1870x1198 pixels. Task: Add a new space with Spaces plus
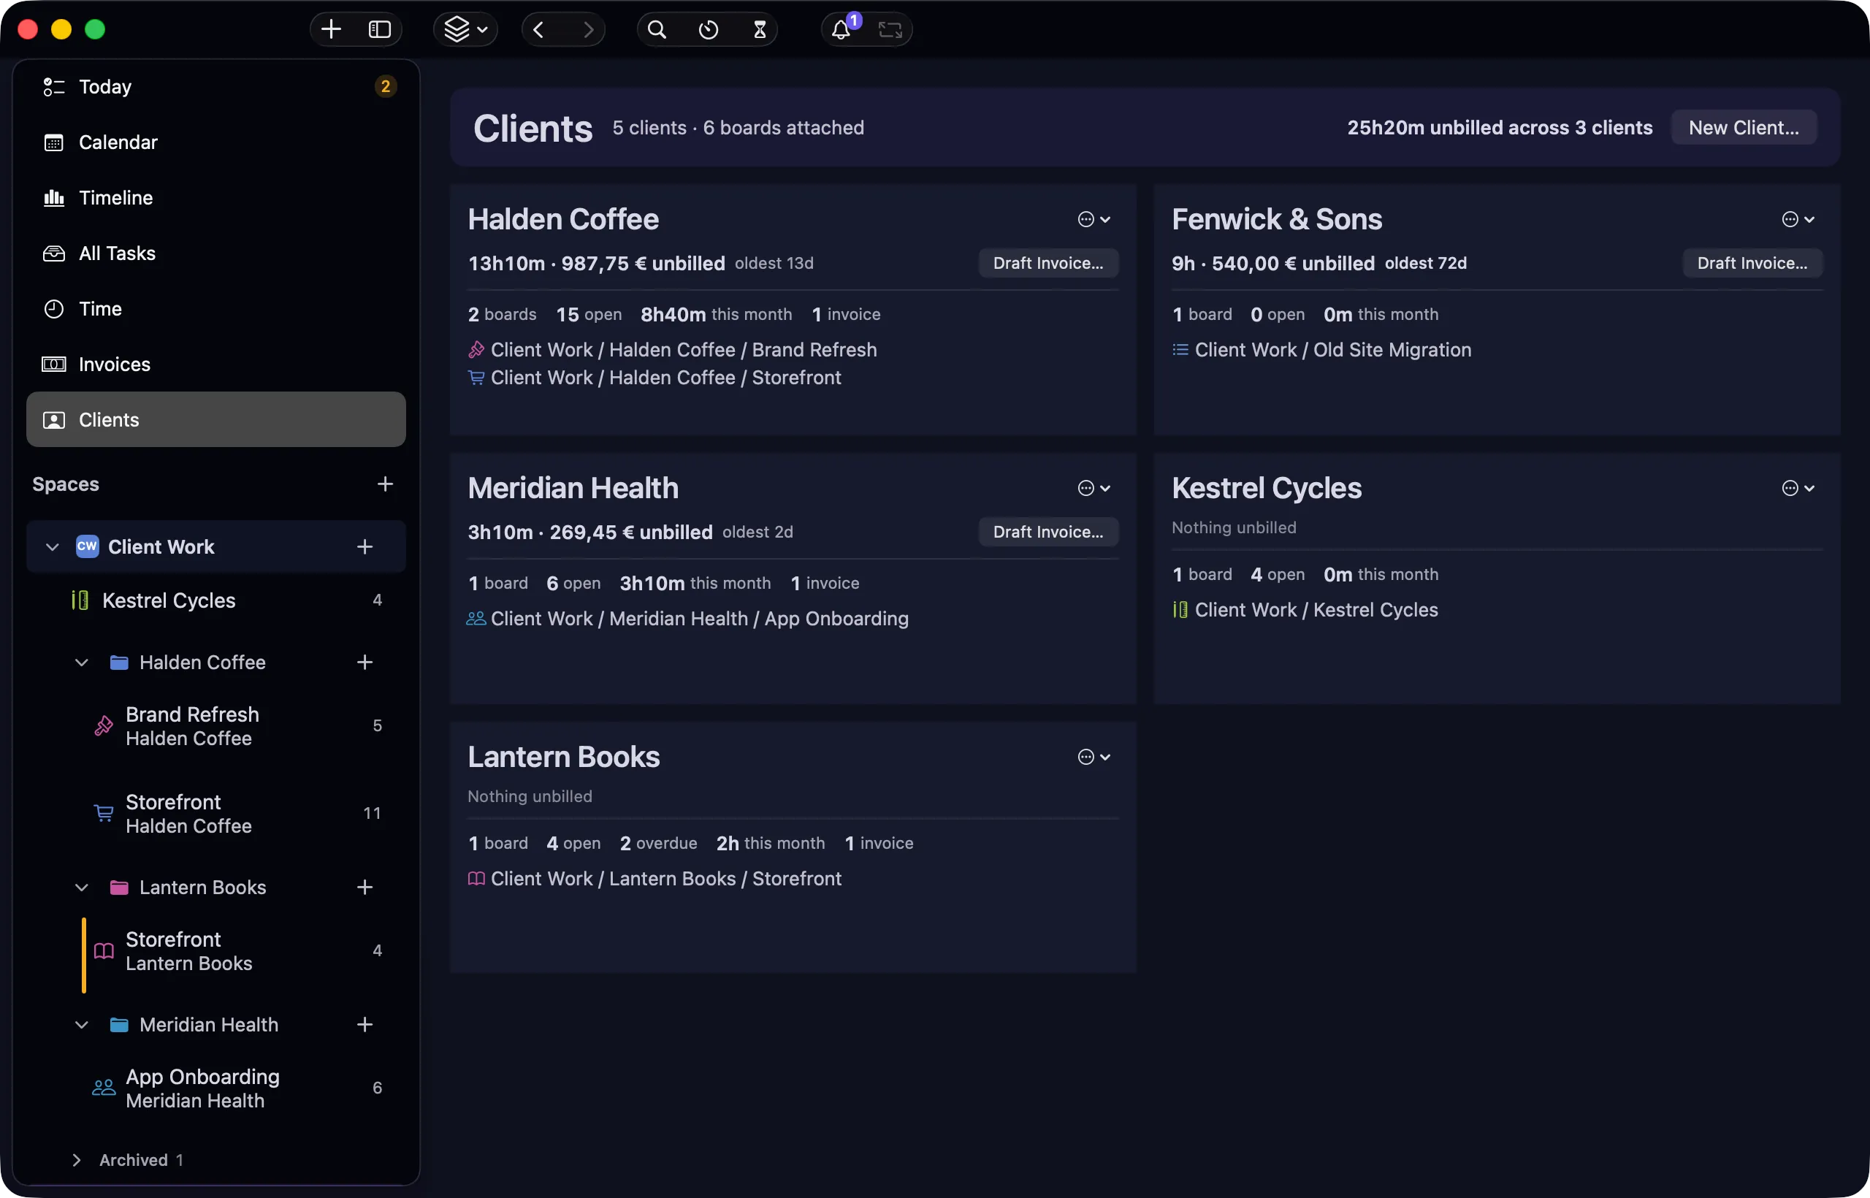pos(385,484)
